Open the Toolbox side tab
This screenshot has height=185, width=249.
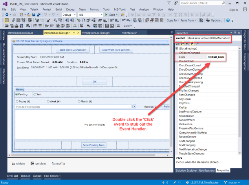click(x=4, y=35)
